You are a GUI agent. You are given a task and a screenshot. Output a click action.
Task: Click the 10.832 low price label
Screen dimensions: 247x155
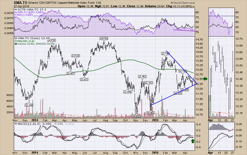[137, 116]
